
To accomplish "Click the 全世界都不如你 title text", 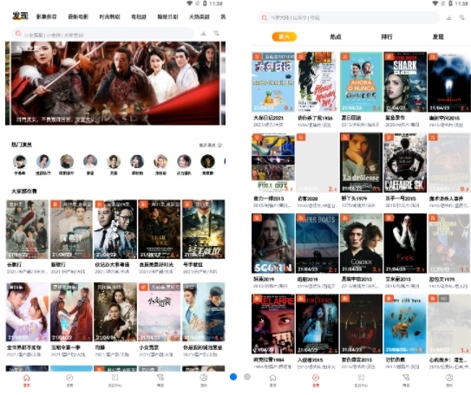I will point(24,347).
